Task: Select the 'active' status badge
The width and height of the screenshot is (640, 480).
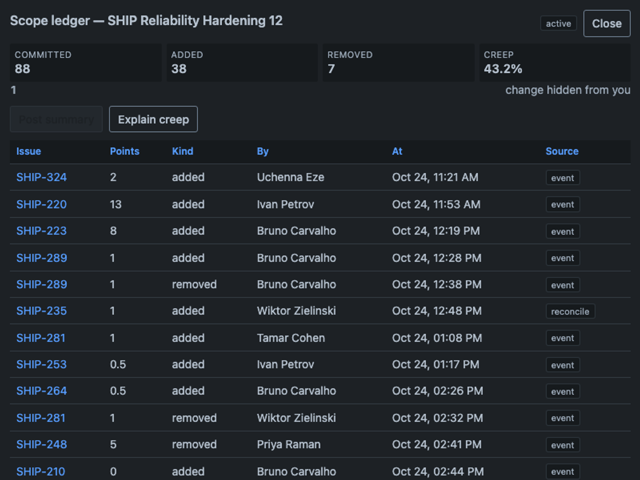Action: coord(558,23)
